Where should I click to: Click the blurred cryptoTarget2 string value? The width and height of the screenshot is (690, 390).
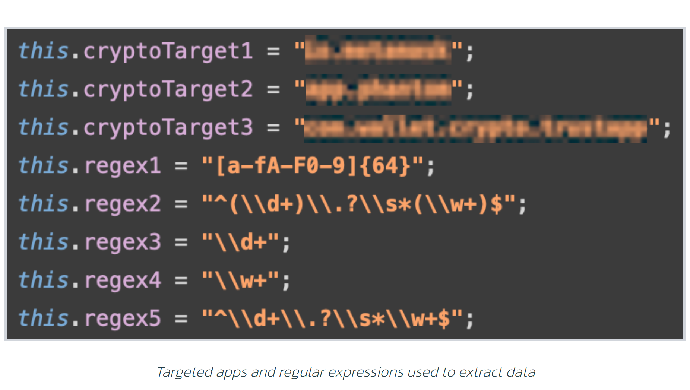378,90
